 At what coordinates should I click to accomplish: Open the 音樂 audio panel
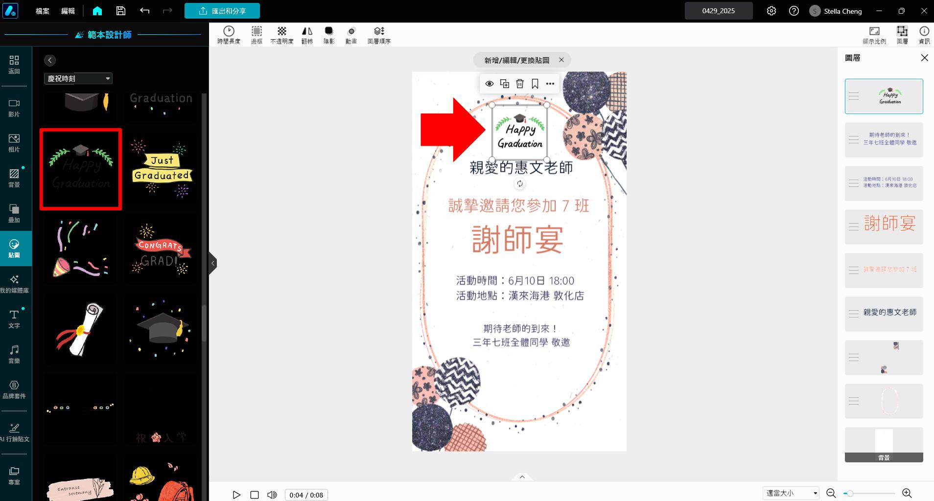tap(15, 354)
